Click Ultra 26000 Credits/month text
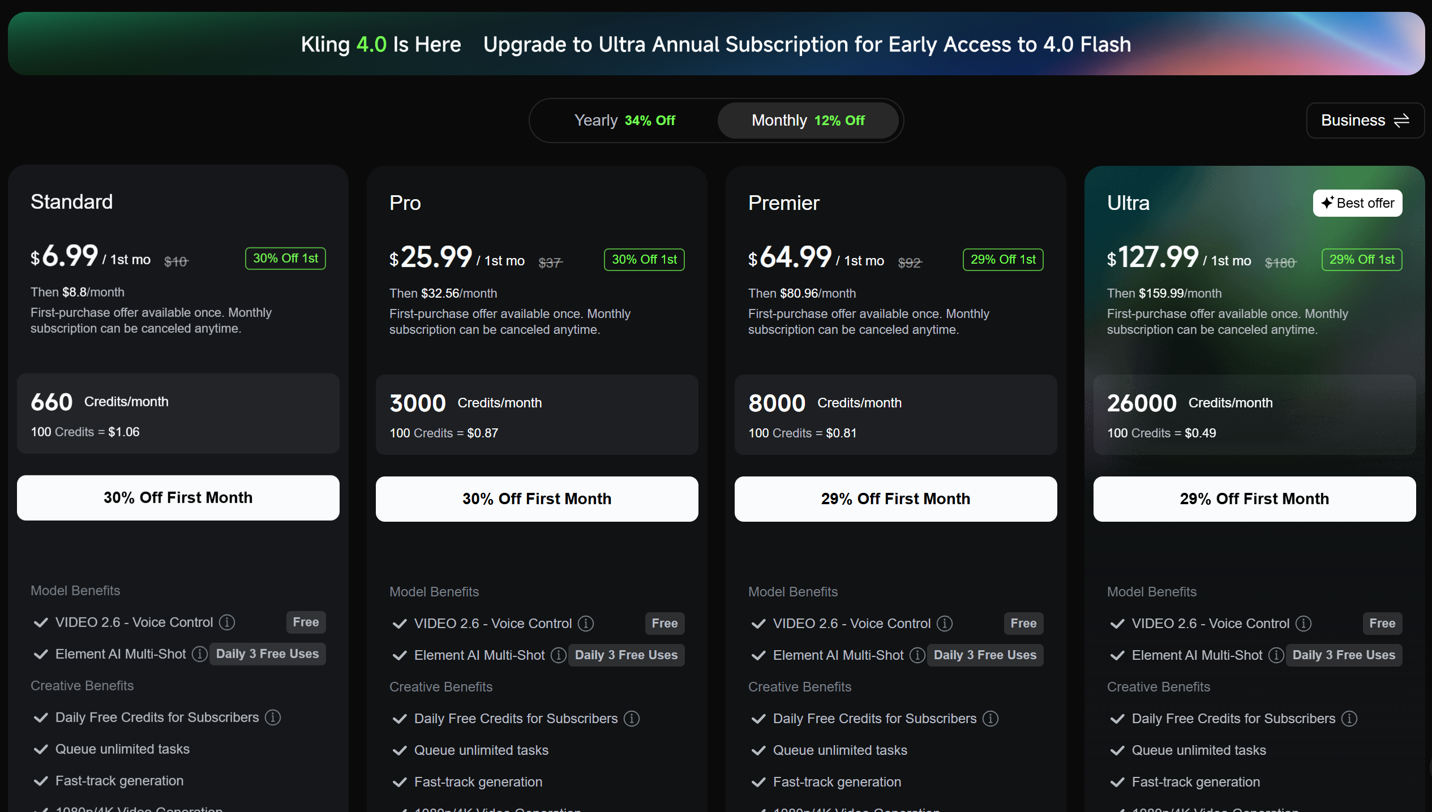 tap(1190, 403)
